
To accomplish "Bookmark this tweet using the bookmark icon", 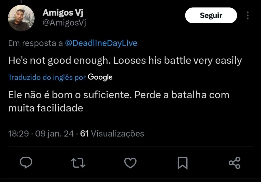I will click(x=182, y=163).
